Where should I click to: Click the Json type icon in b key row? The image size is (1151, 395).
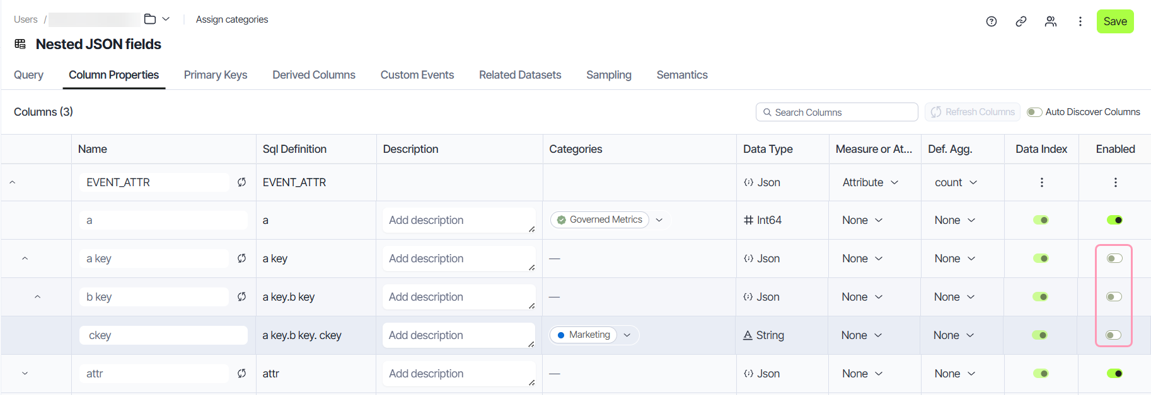pyautogui.click(x=748, y=297)
